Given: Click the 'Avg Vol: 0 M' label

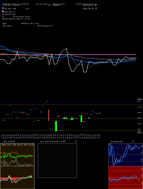Looking at the screenshot, I should [90, 5].
